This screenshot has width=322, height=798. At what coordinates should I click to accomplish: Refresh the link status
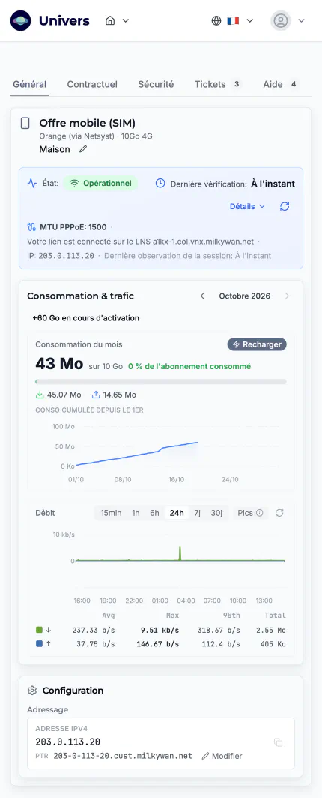point(285,206)
